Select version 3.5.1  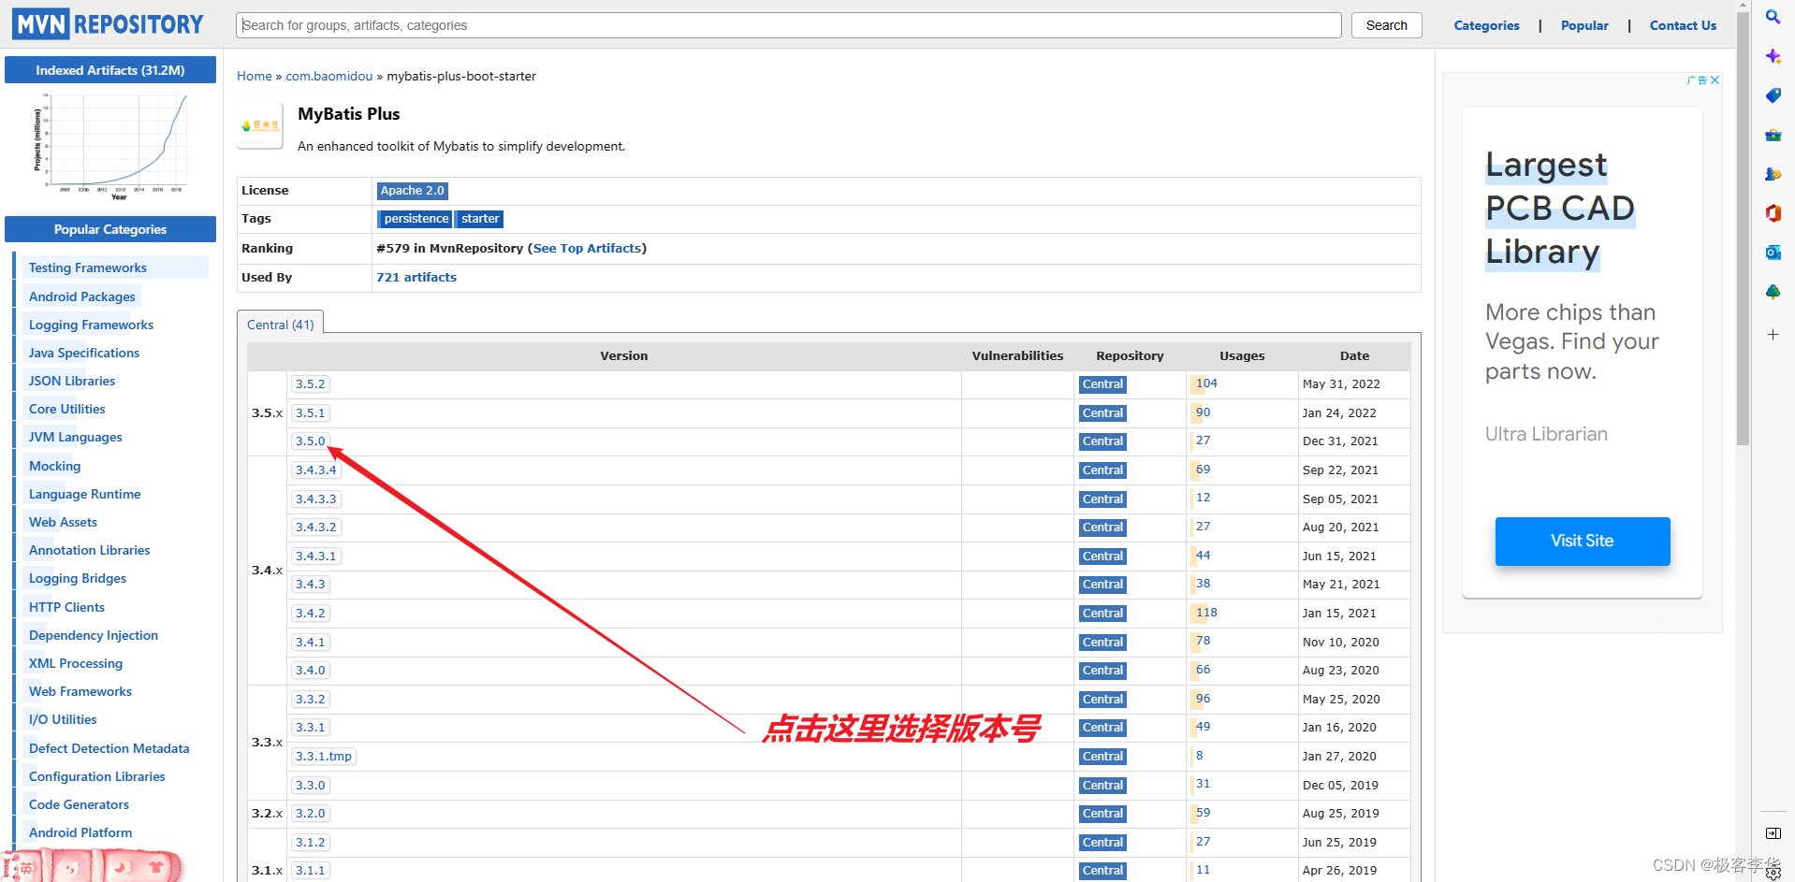(x=311, y=412)
